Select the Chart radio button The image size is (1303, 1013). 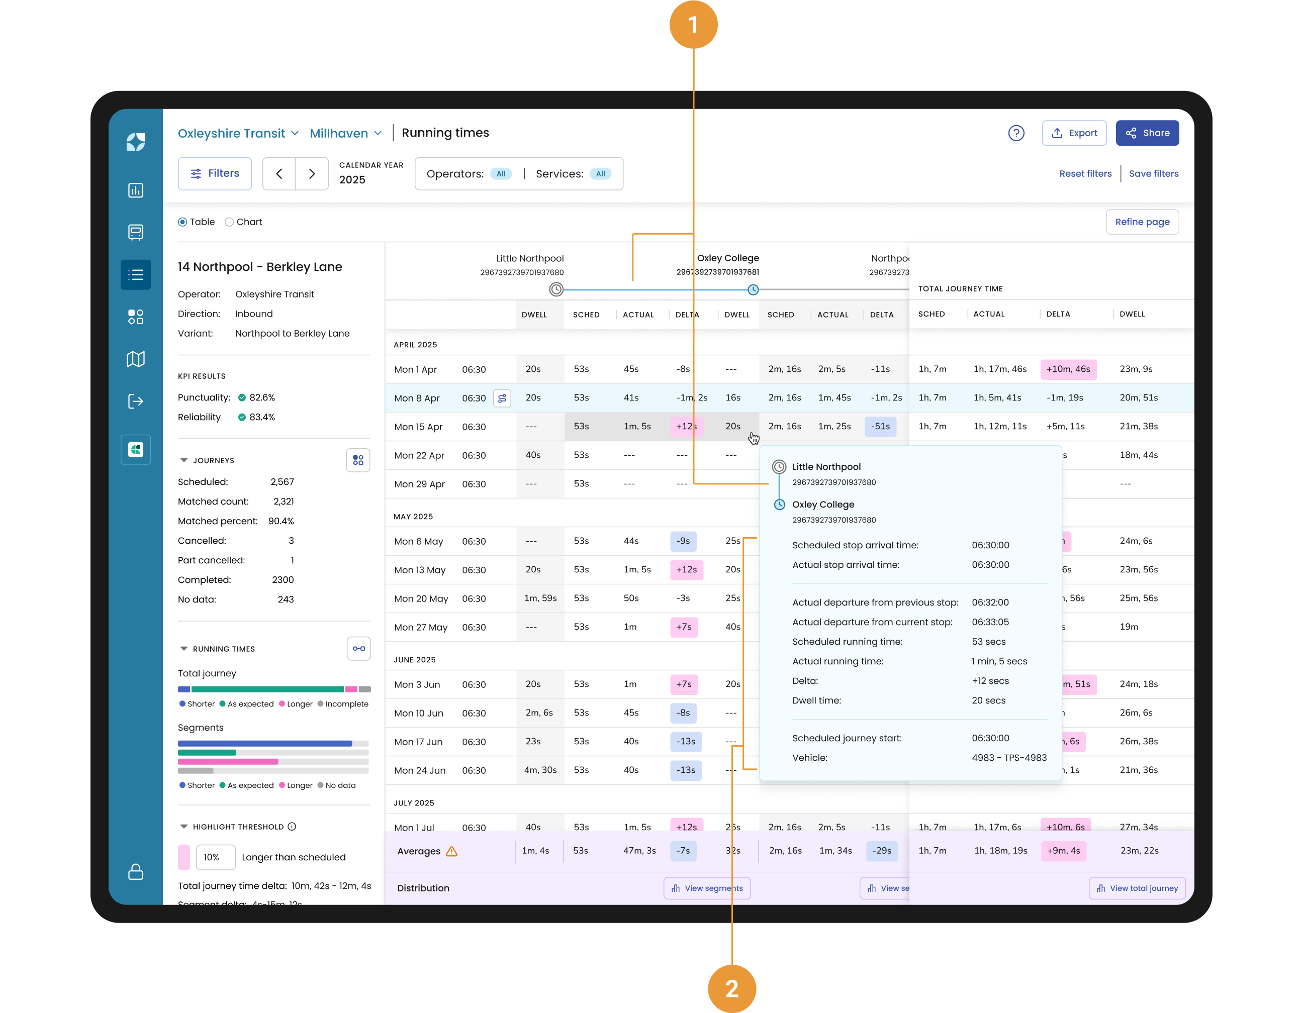[x=229, y=222]
